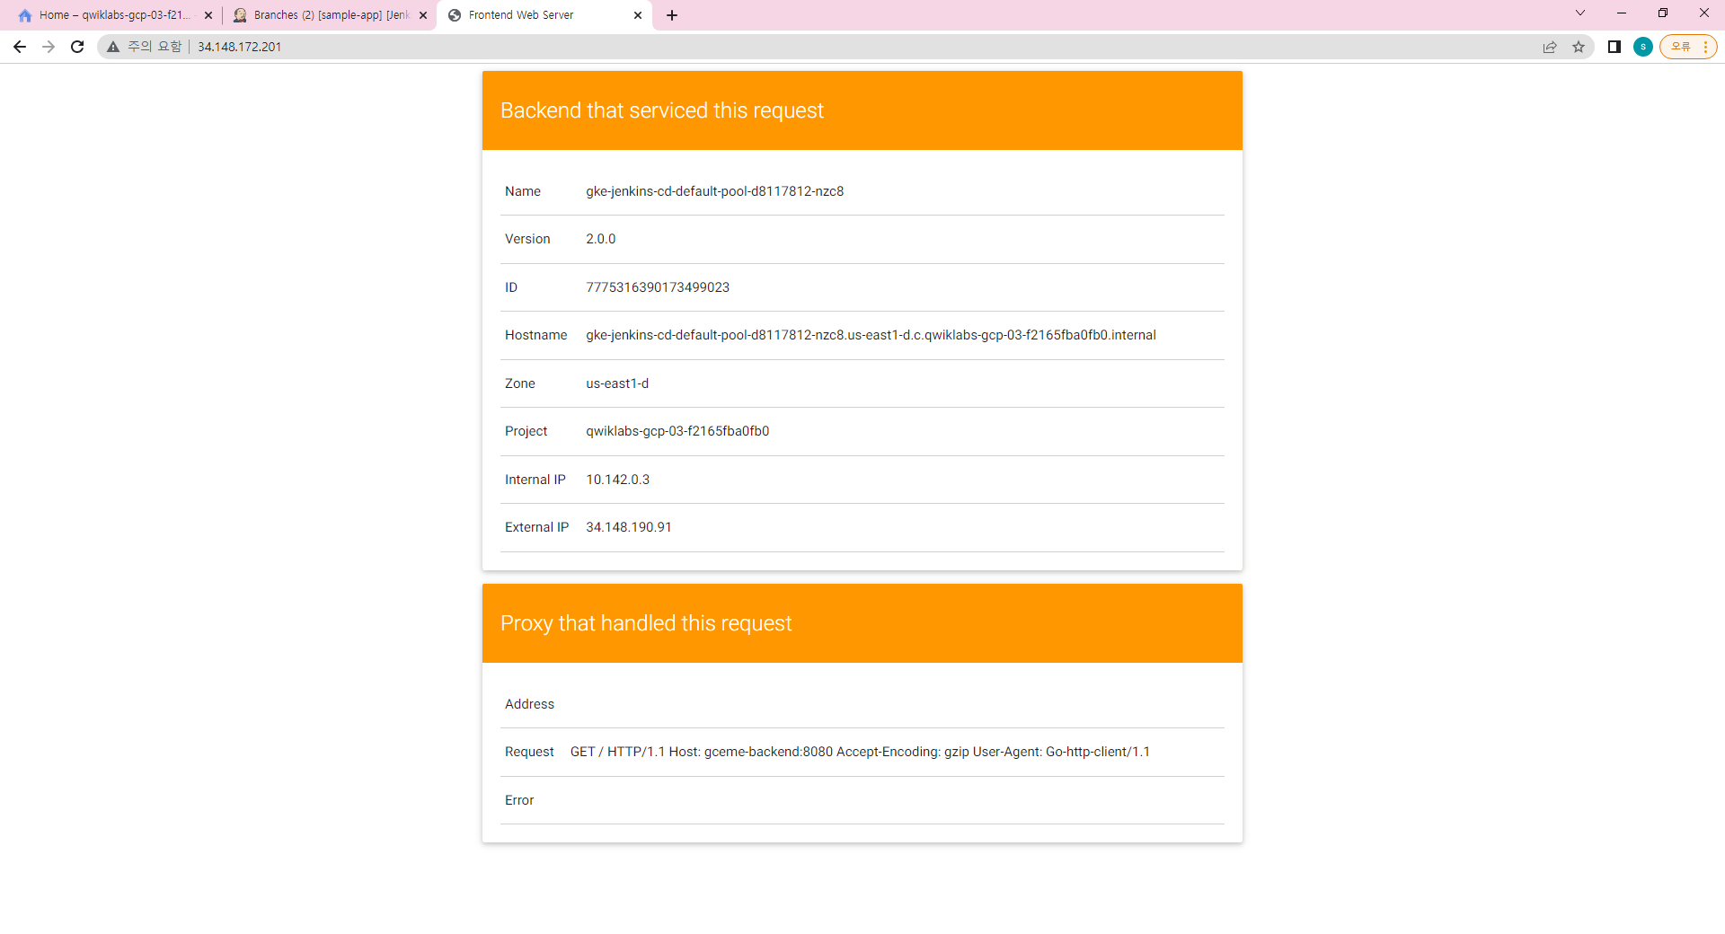Image resolution: width=1725 pixels, height=934 pixels.
Task: Close the Frontend Web Server tab
Action: [x=638, y=15]
